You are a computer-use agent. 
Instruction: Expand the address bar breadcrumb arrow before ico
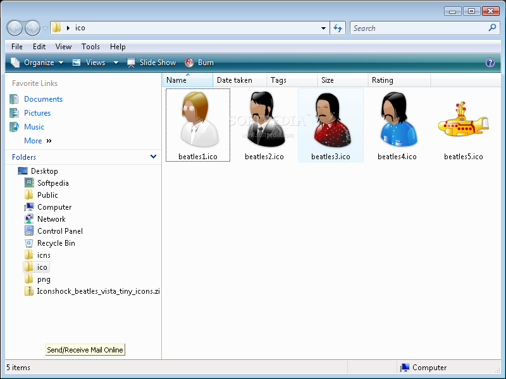coord(68,28)
